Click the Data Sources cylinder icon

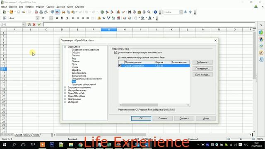click(144, 12)
